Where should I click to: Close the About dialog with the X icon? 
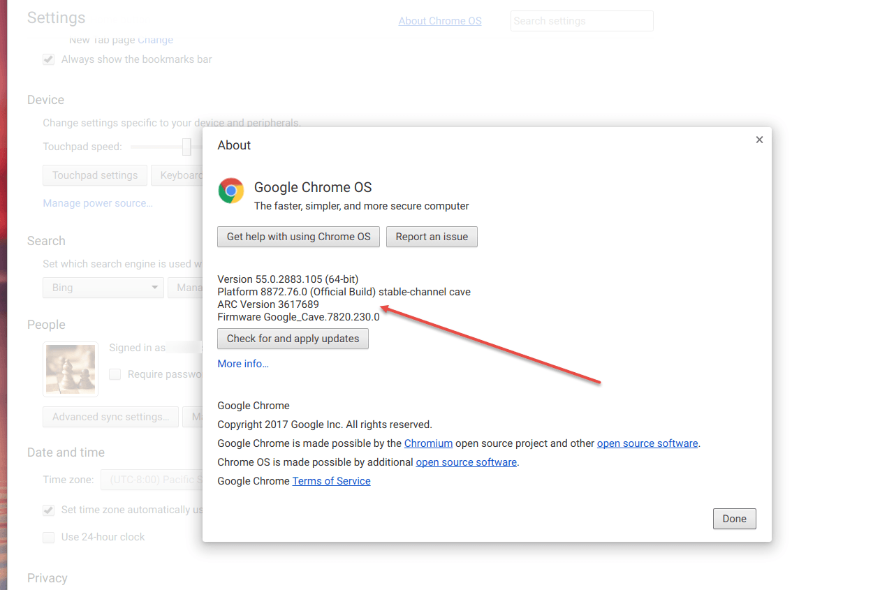click(759, 140)
